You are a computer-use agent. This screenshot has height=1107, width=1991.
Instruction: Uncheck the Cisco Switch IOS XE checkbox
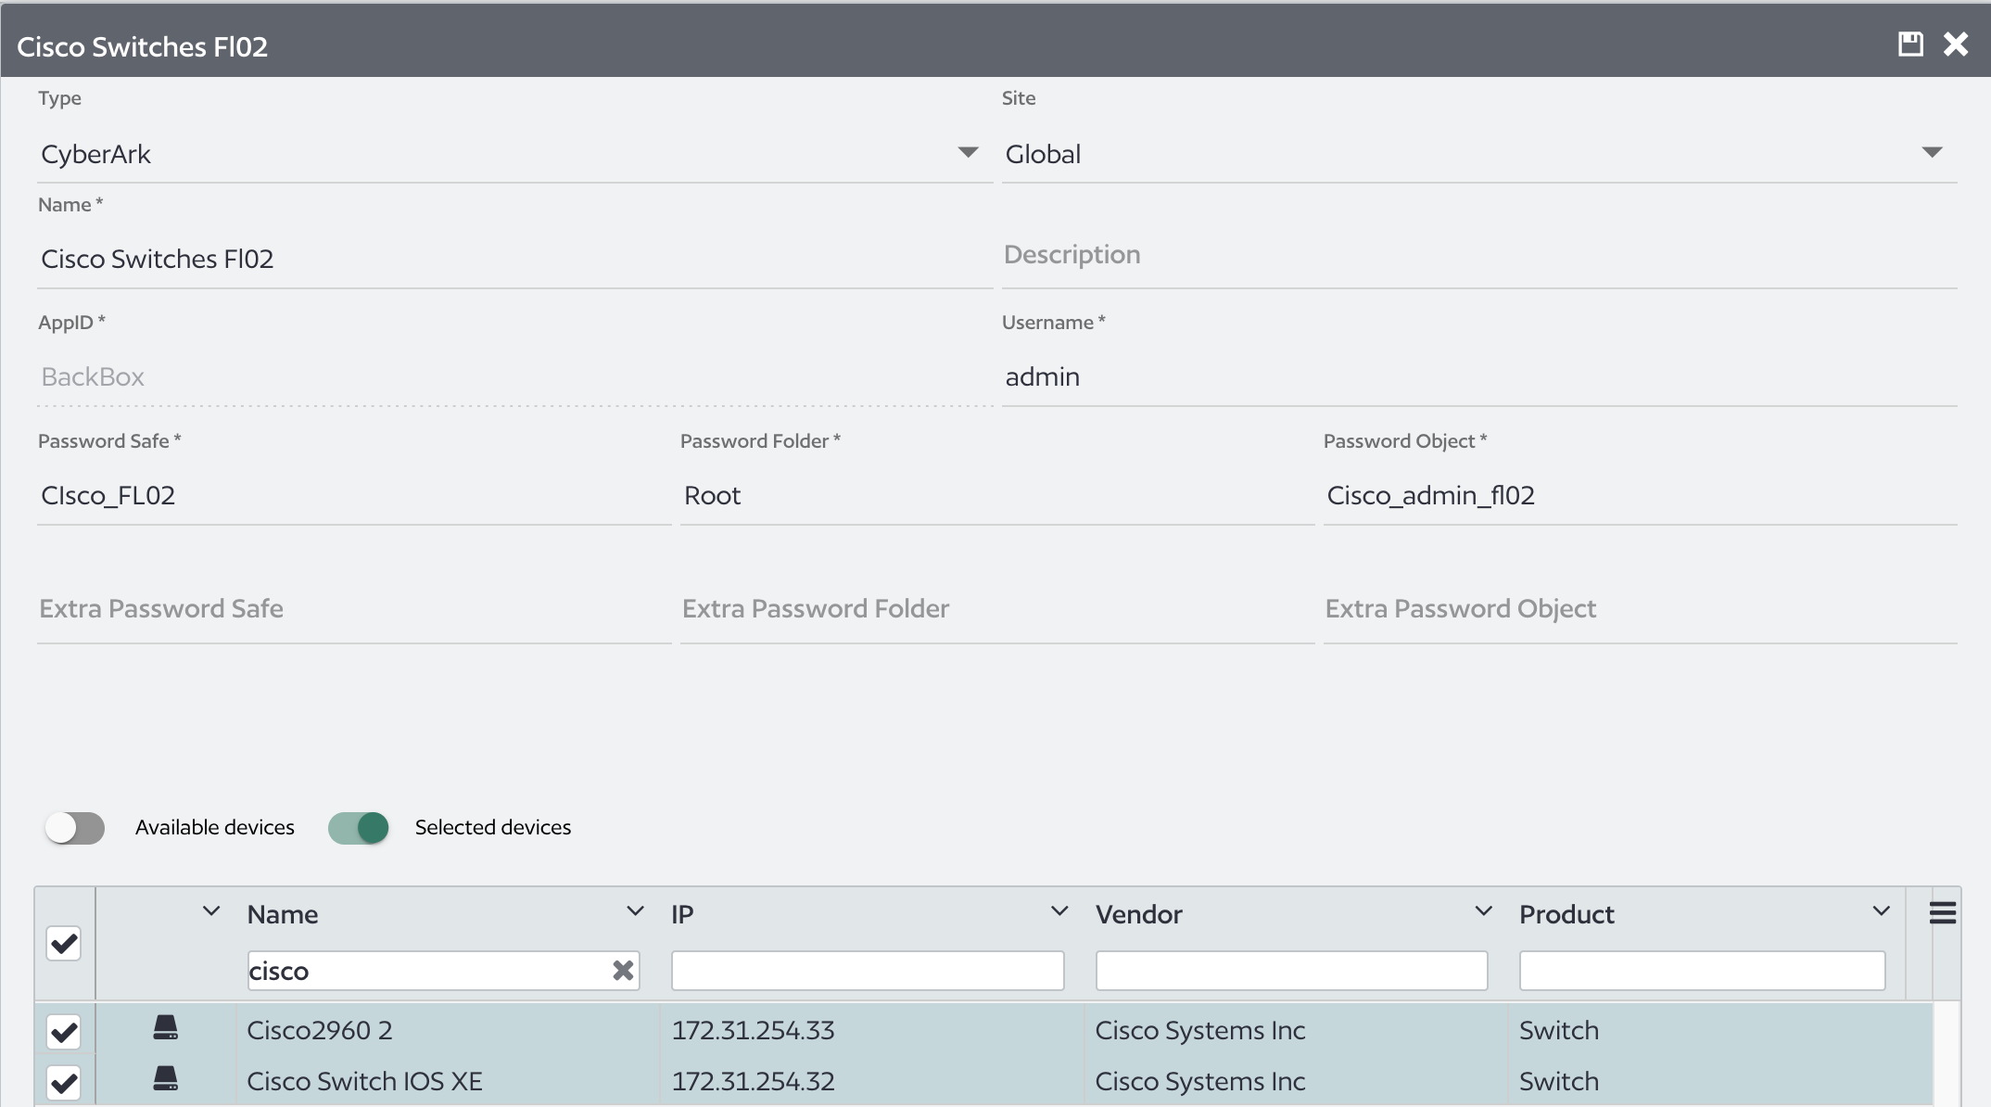63,1082
